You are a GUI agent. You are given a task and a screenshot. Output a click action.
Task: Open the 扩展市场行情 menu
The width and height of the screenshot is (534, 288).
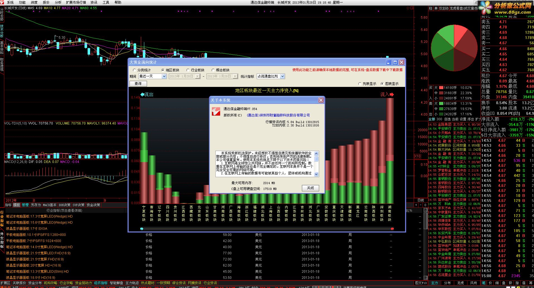(x=76, y=2)
